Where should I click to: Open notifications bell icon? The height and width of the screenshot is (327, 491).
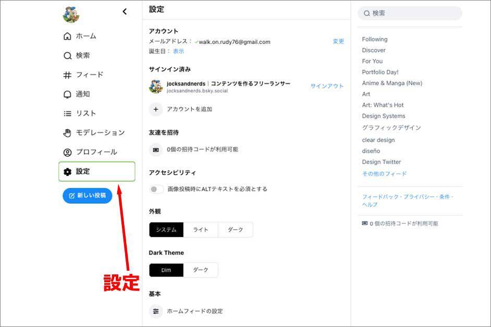pyautogui.click(x=67, y=94)
